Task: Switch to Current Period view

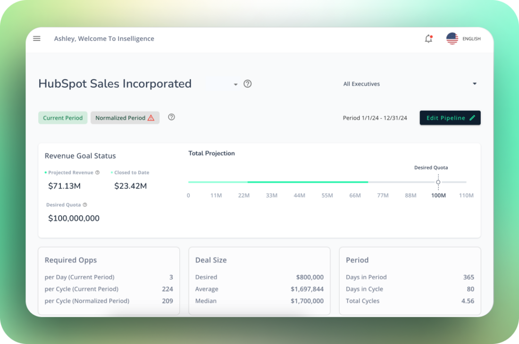Action: tap(63, 118)
